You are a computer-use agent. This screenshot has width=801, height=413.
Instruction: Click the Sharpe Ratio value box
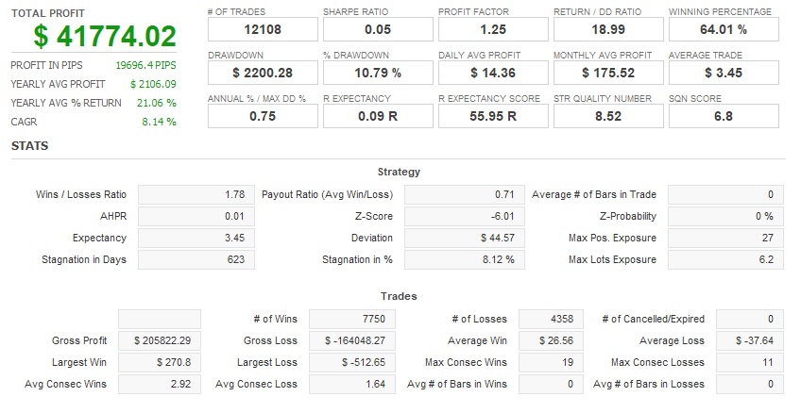(378, 30)
